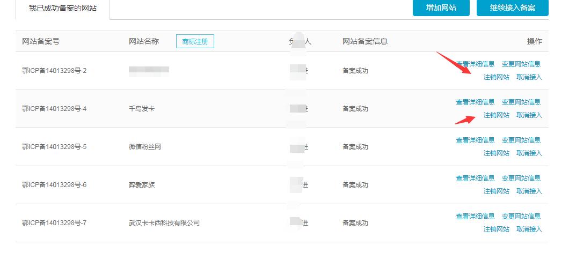Image resolution: width=576 pixels, height=268 pixels.
Task: Select the text 鄂ICP备14013298号-6
Action: [x=54, y=185]
